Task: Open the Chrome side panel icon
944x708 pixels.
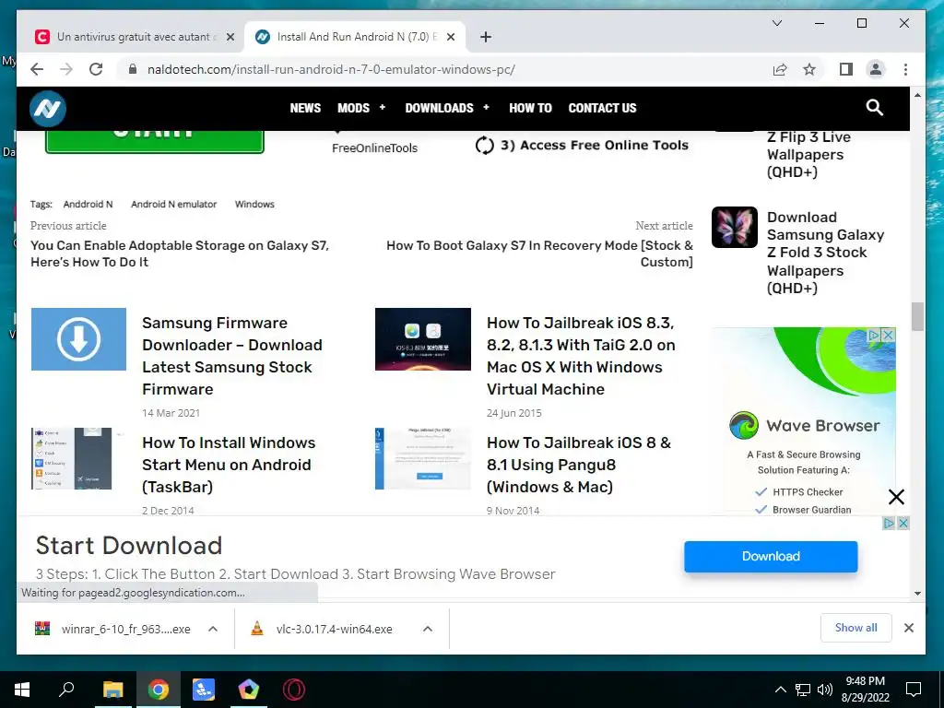Action: [x=846, y=69]
